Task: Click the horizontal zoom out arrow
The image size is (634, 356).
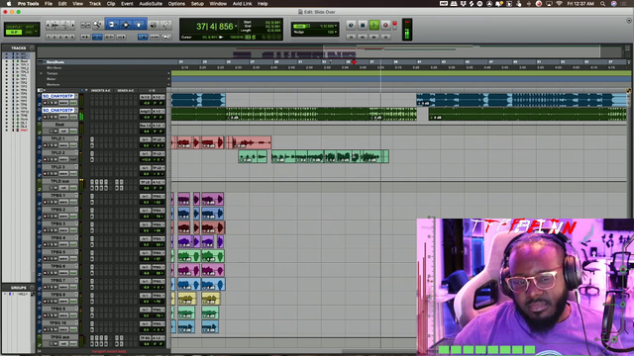Action: [49, 25]
